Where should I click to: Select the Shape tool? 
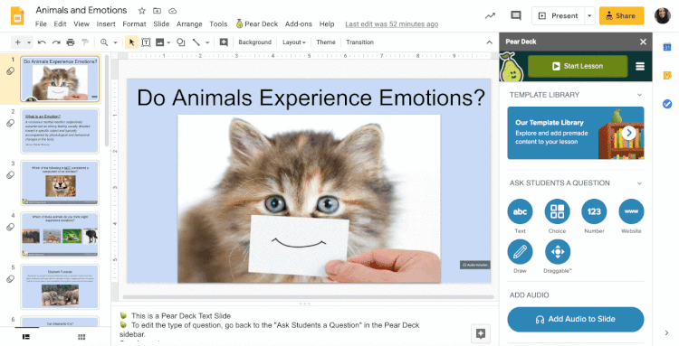tap(181, 42)
